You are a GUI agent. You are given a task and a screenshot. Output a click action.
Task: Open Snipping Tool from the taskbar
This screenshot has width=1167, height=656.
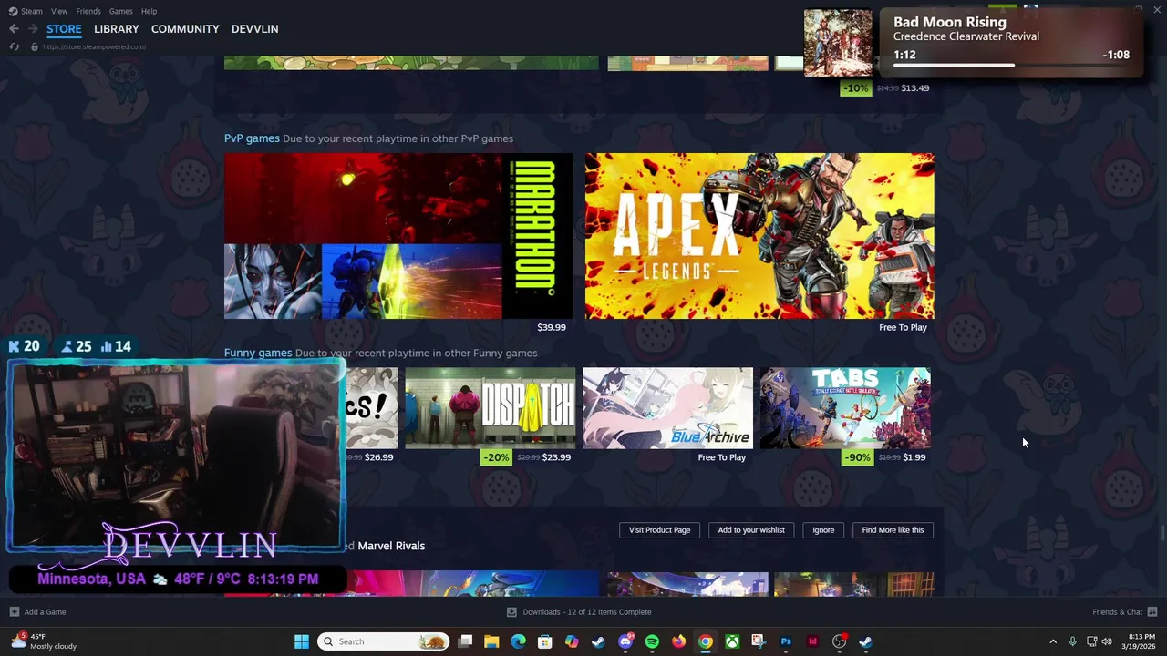(759, 641)
